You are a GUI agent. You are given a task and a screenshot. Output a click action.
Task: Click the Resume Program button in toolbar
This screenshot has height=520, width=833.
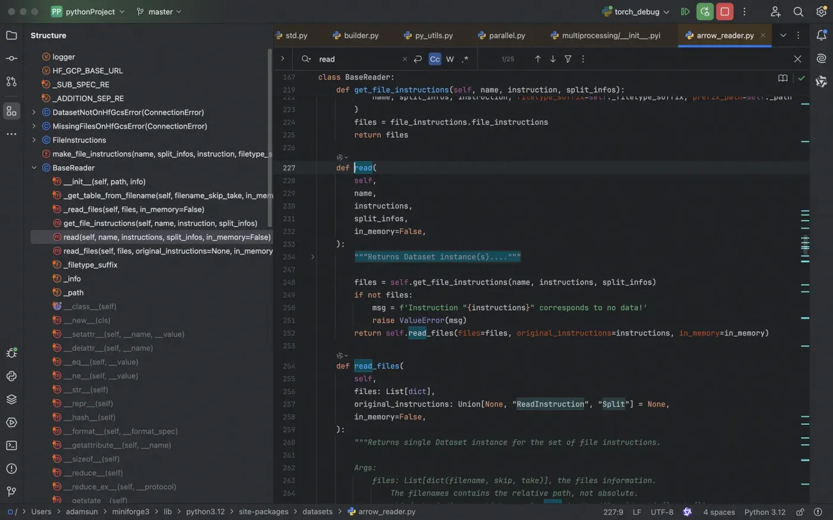point(685,12)
